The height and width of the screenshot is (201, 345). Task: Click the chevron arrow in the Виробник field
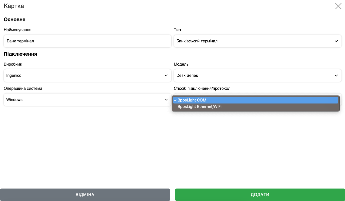pyautogui.click(x=166, y=76)
